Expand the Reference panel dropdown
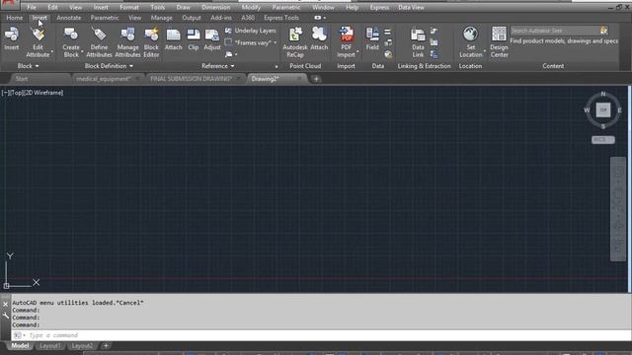 click(x=217, y=66)
